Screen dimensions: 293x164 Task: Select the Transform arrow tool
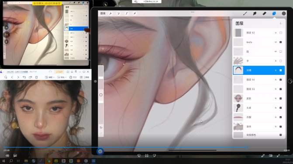point(134,13)
